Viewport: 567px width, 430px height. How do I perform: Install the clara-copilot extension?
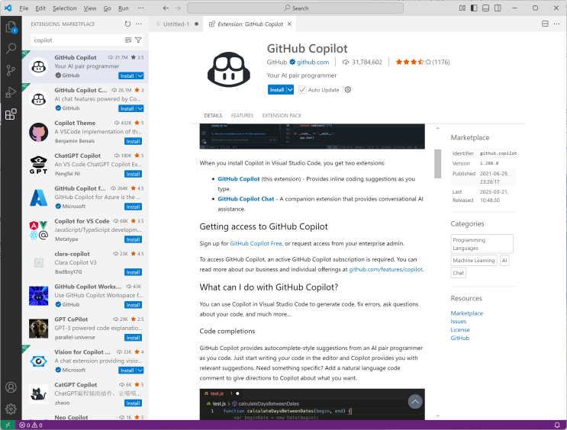point(133,272)
